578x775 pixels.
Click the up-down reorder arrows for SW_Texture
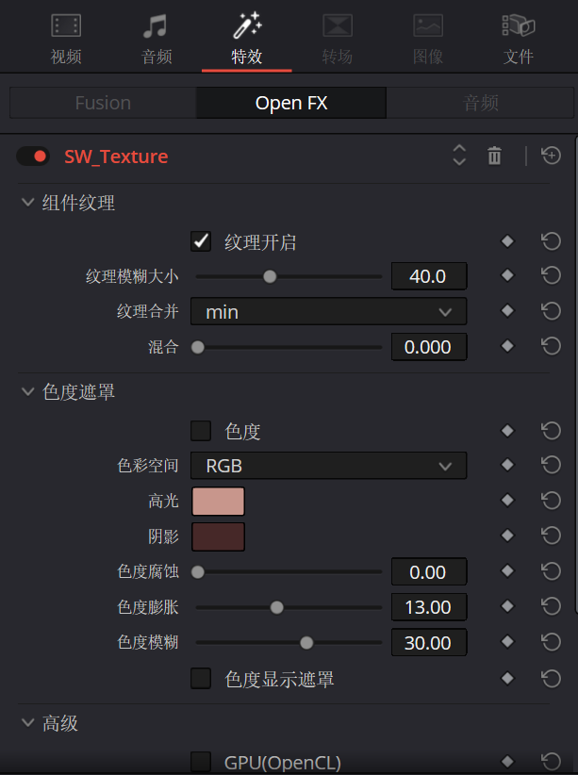point(459,157)
